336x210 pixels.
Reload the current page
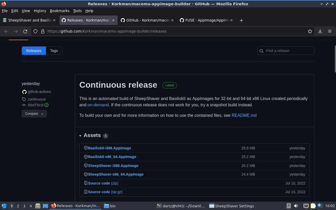click(25, 31)
